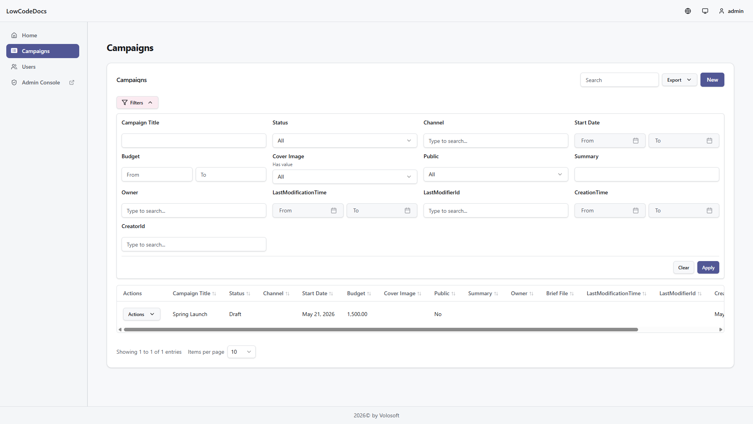Click the New campaign button
This screenshot has height=424, width=753.
(712, 80)
